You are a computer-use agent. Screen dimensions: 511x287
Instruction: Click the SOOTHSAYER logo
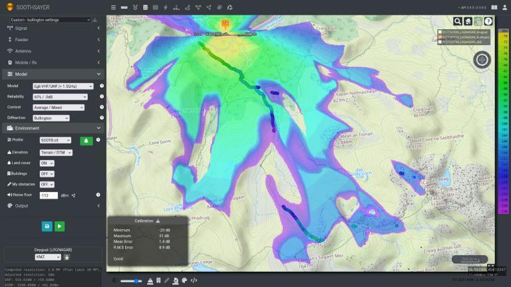(28, 7)
